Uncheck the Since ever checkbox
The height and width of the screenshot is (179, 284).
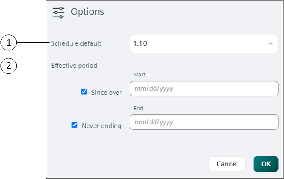tap(84, 92)
